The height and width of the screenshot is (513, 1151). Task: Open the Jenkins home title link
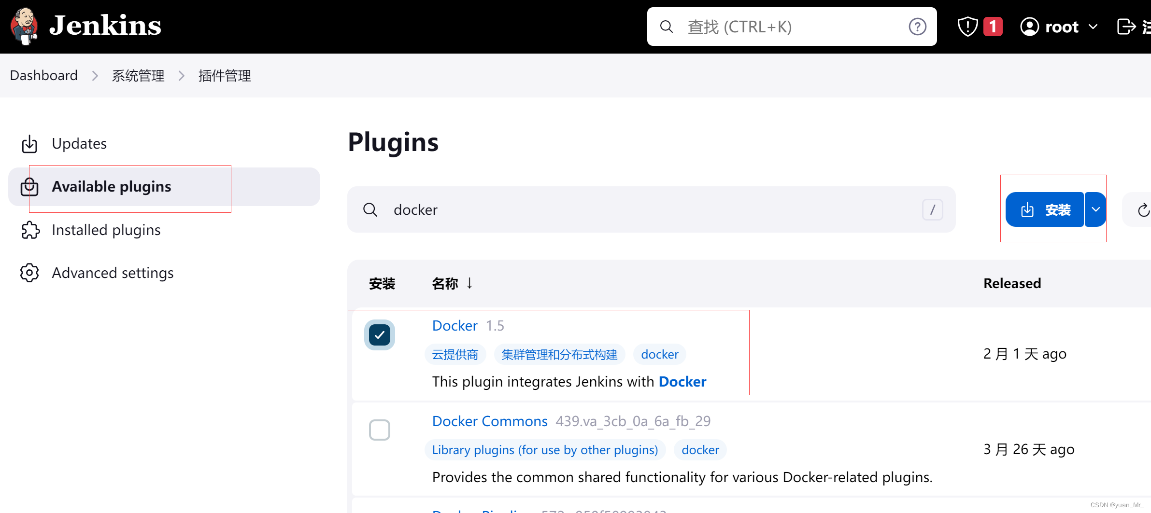pos(105,26)
